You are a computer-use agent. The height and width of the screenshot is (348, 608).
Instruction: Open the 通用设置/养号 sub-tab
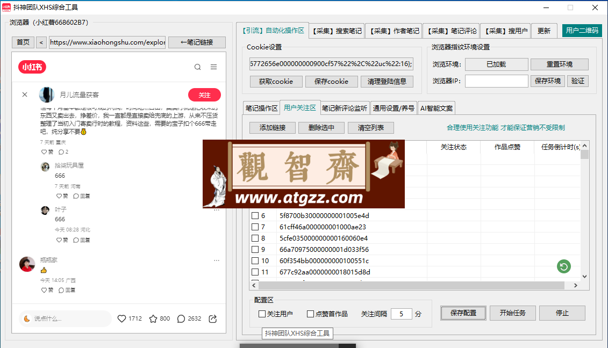point(394,108)
